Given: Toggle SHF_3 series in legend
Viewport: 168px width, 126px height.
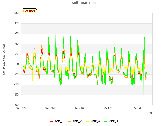Looking at the screenshot, I should 93,121.
